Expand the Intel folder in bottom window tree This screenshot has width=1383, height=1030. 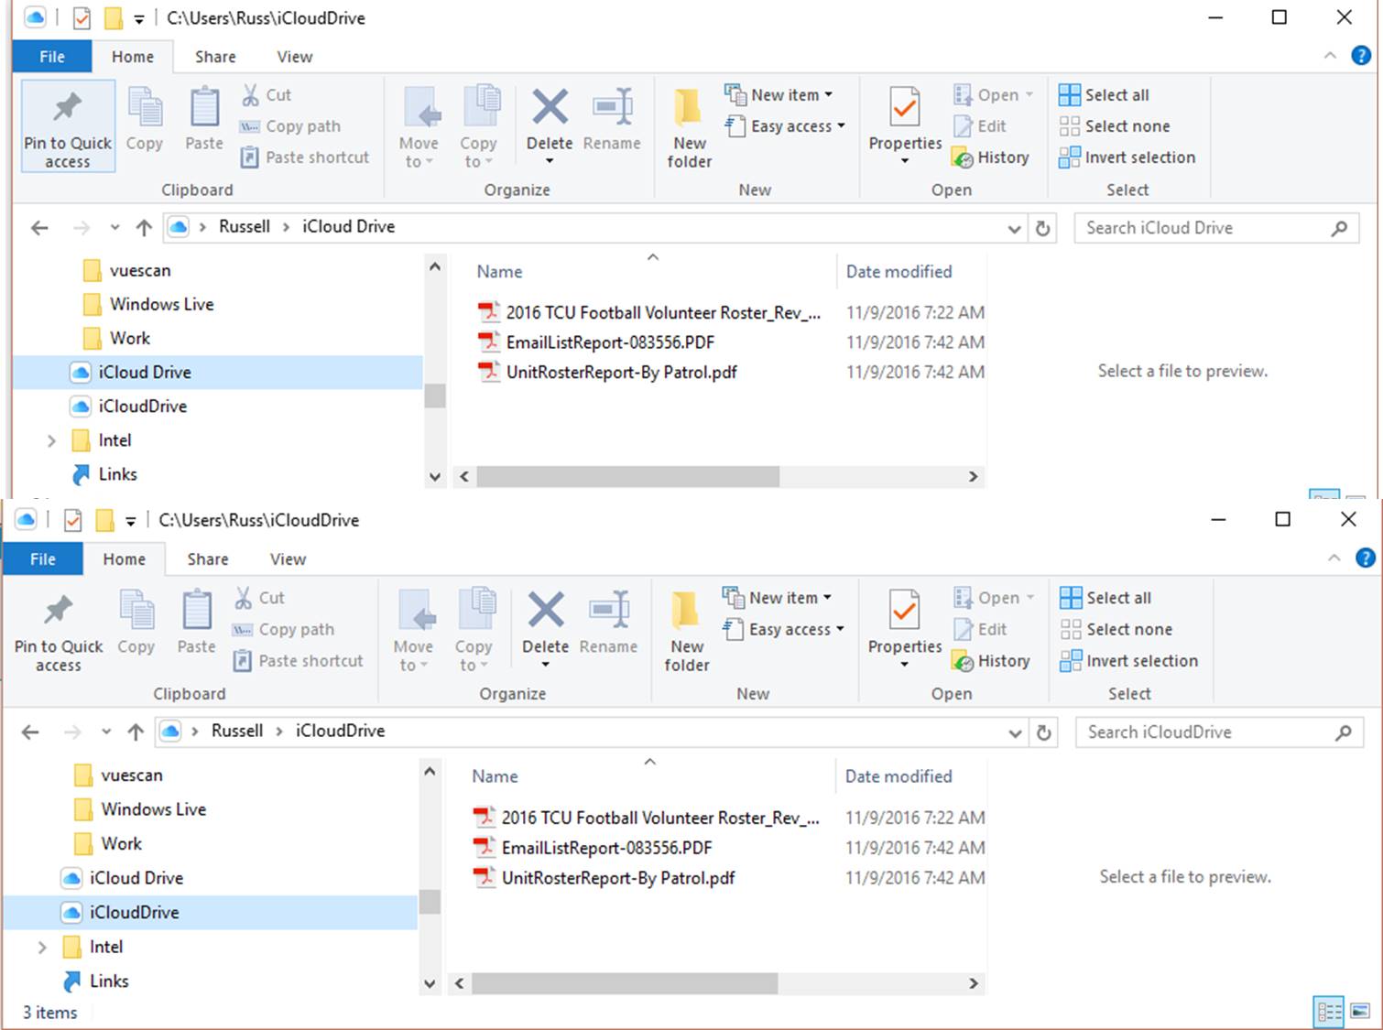(42, 947)
